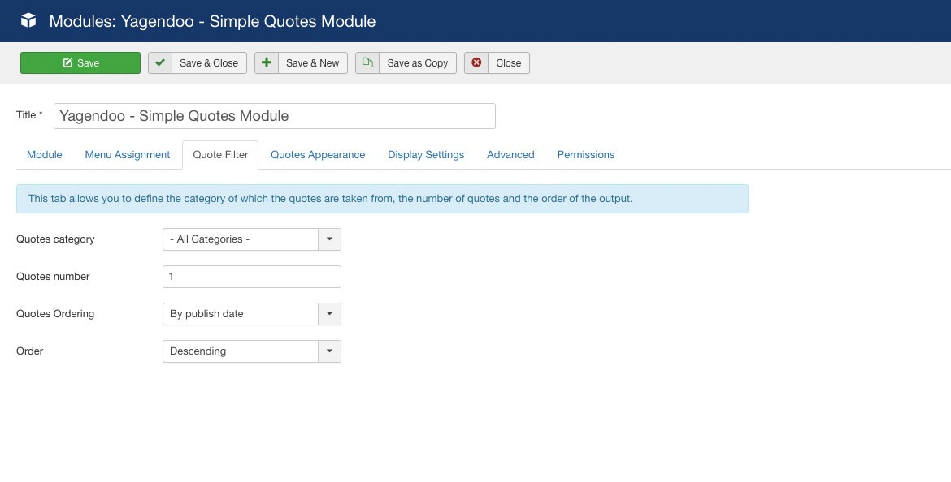
Task: Switch to the Advanced tab
Action: (x=510, y=155)
